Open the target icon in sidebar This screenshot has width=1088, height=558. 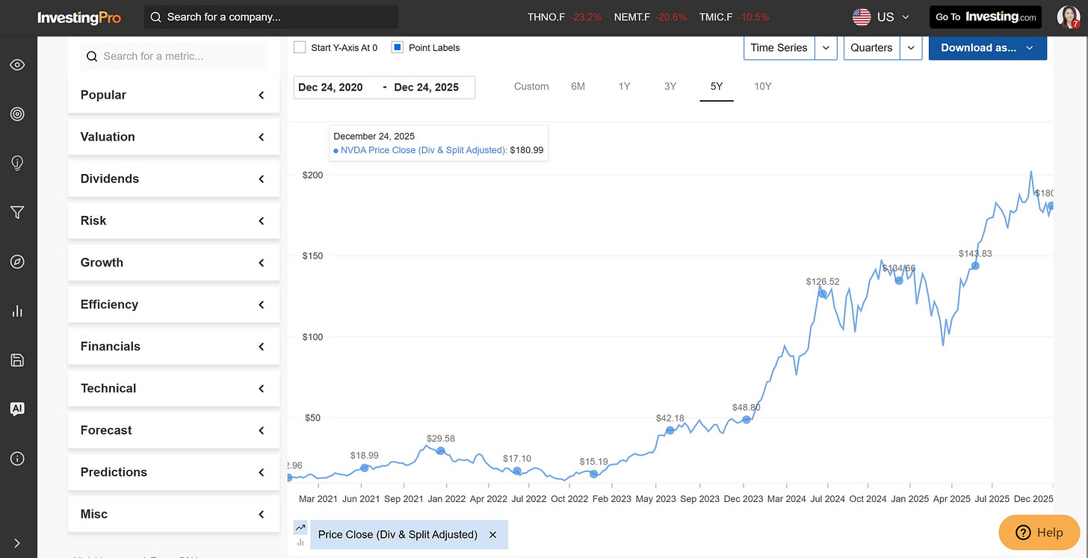(18, 114)
